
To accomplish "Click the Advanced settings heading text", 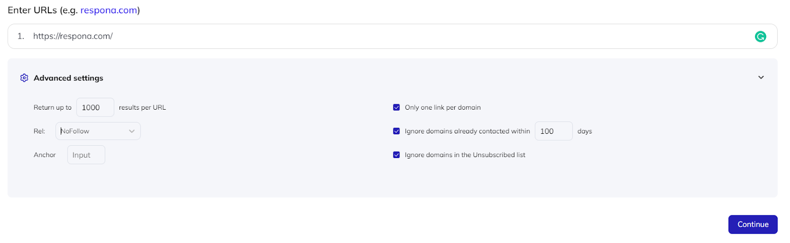I will [68, 78].
